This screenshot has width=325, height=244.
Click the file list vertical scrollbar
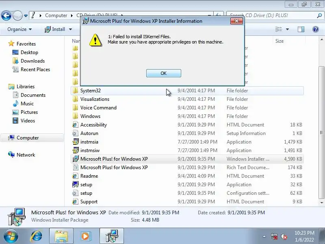[x=321, y=133]
